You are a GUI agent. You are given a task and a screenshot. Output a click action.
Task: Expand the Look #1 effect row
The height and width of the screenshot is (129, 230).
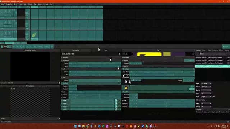point(62,100)
